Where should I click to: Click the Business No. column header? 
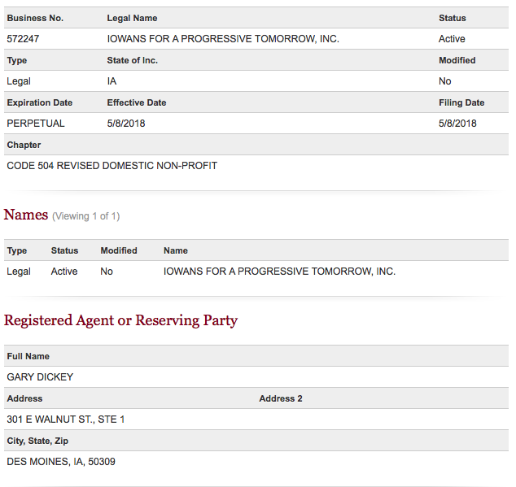(x=35, y=18)
